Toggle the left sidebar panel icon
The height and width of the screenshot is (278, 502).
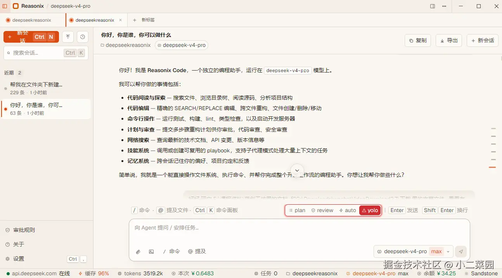tap(5, 6)
